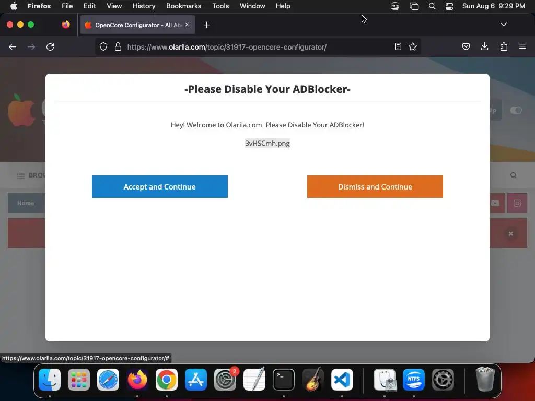Click the dimmed Instagram social icon
The image size is (535, 401).
click(517, 203)
